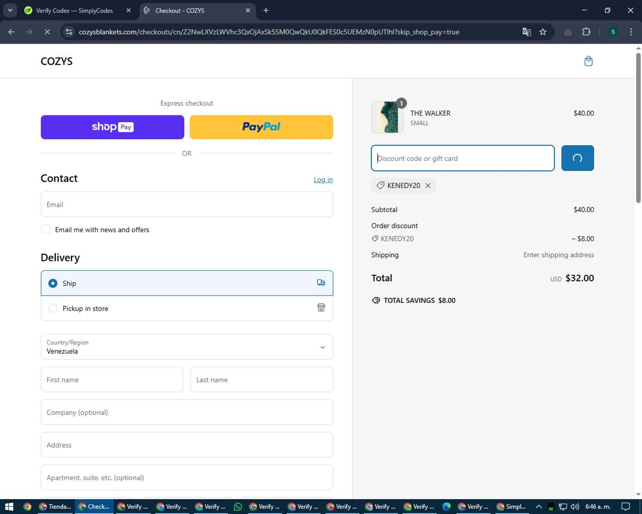Click the Address field
Screen dimensions: 642x514
point(187,445)
